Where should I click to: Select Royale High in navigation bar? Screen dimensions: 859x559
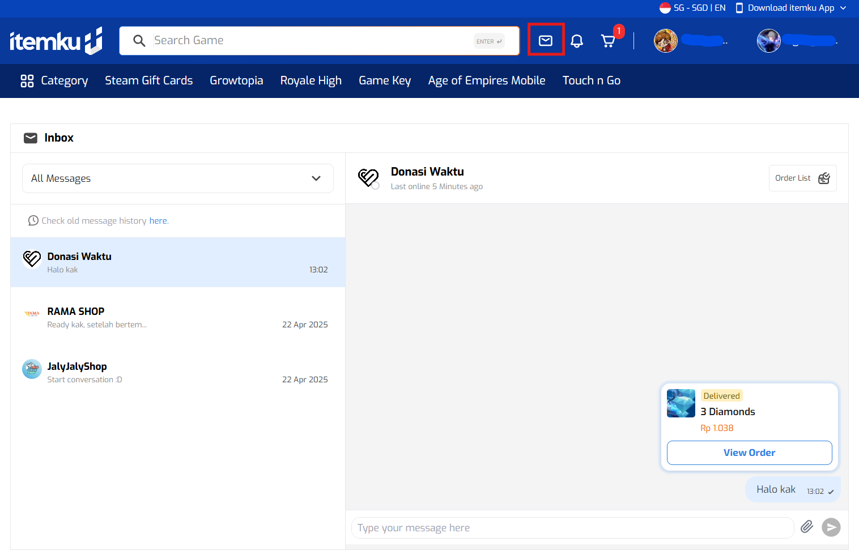pos(311,80)
